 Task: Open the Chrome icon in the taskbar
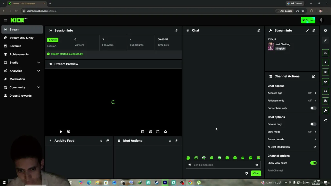[190, 183]
